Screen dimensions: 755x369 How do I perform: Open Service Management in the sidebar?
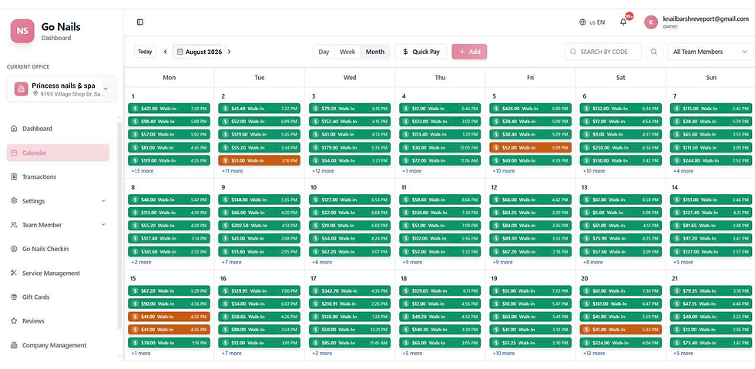tap(58, 273)
